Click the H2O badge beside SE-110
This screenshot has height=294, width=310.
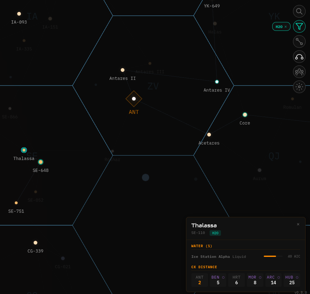point(215,233)
